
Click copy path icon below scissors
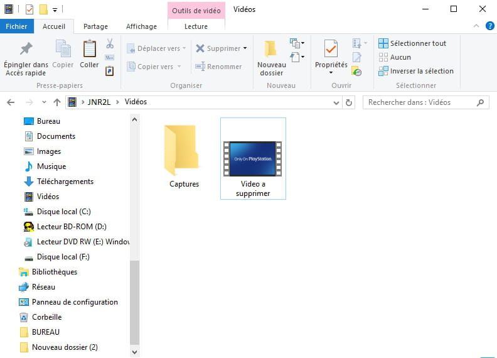[x=110, y=57]
